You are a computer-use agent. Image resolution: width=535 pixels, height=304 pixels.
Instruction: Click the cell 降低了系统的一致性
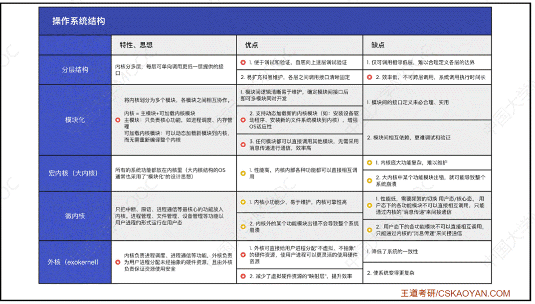tap(427, 252)
